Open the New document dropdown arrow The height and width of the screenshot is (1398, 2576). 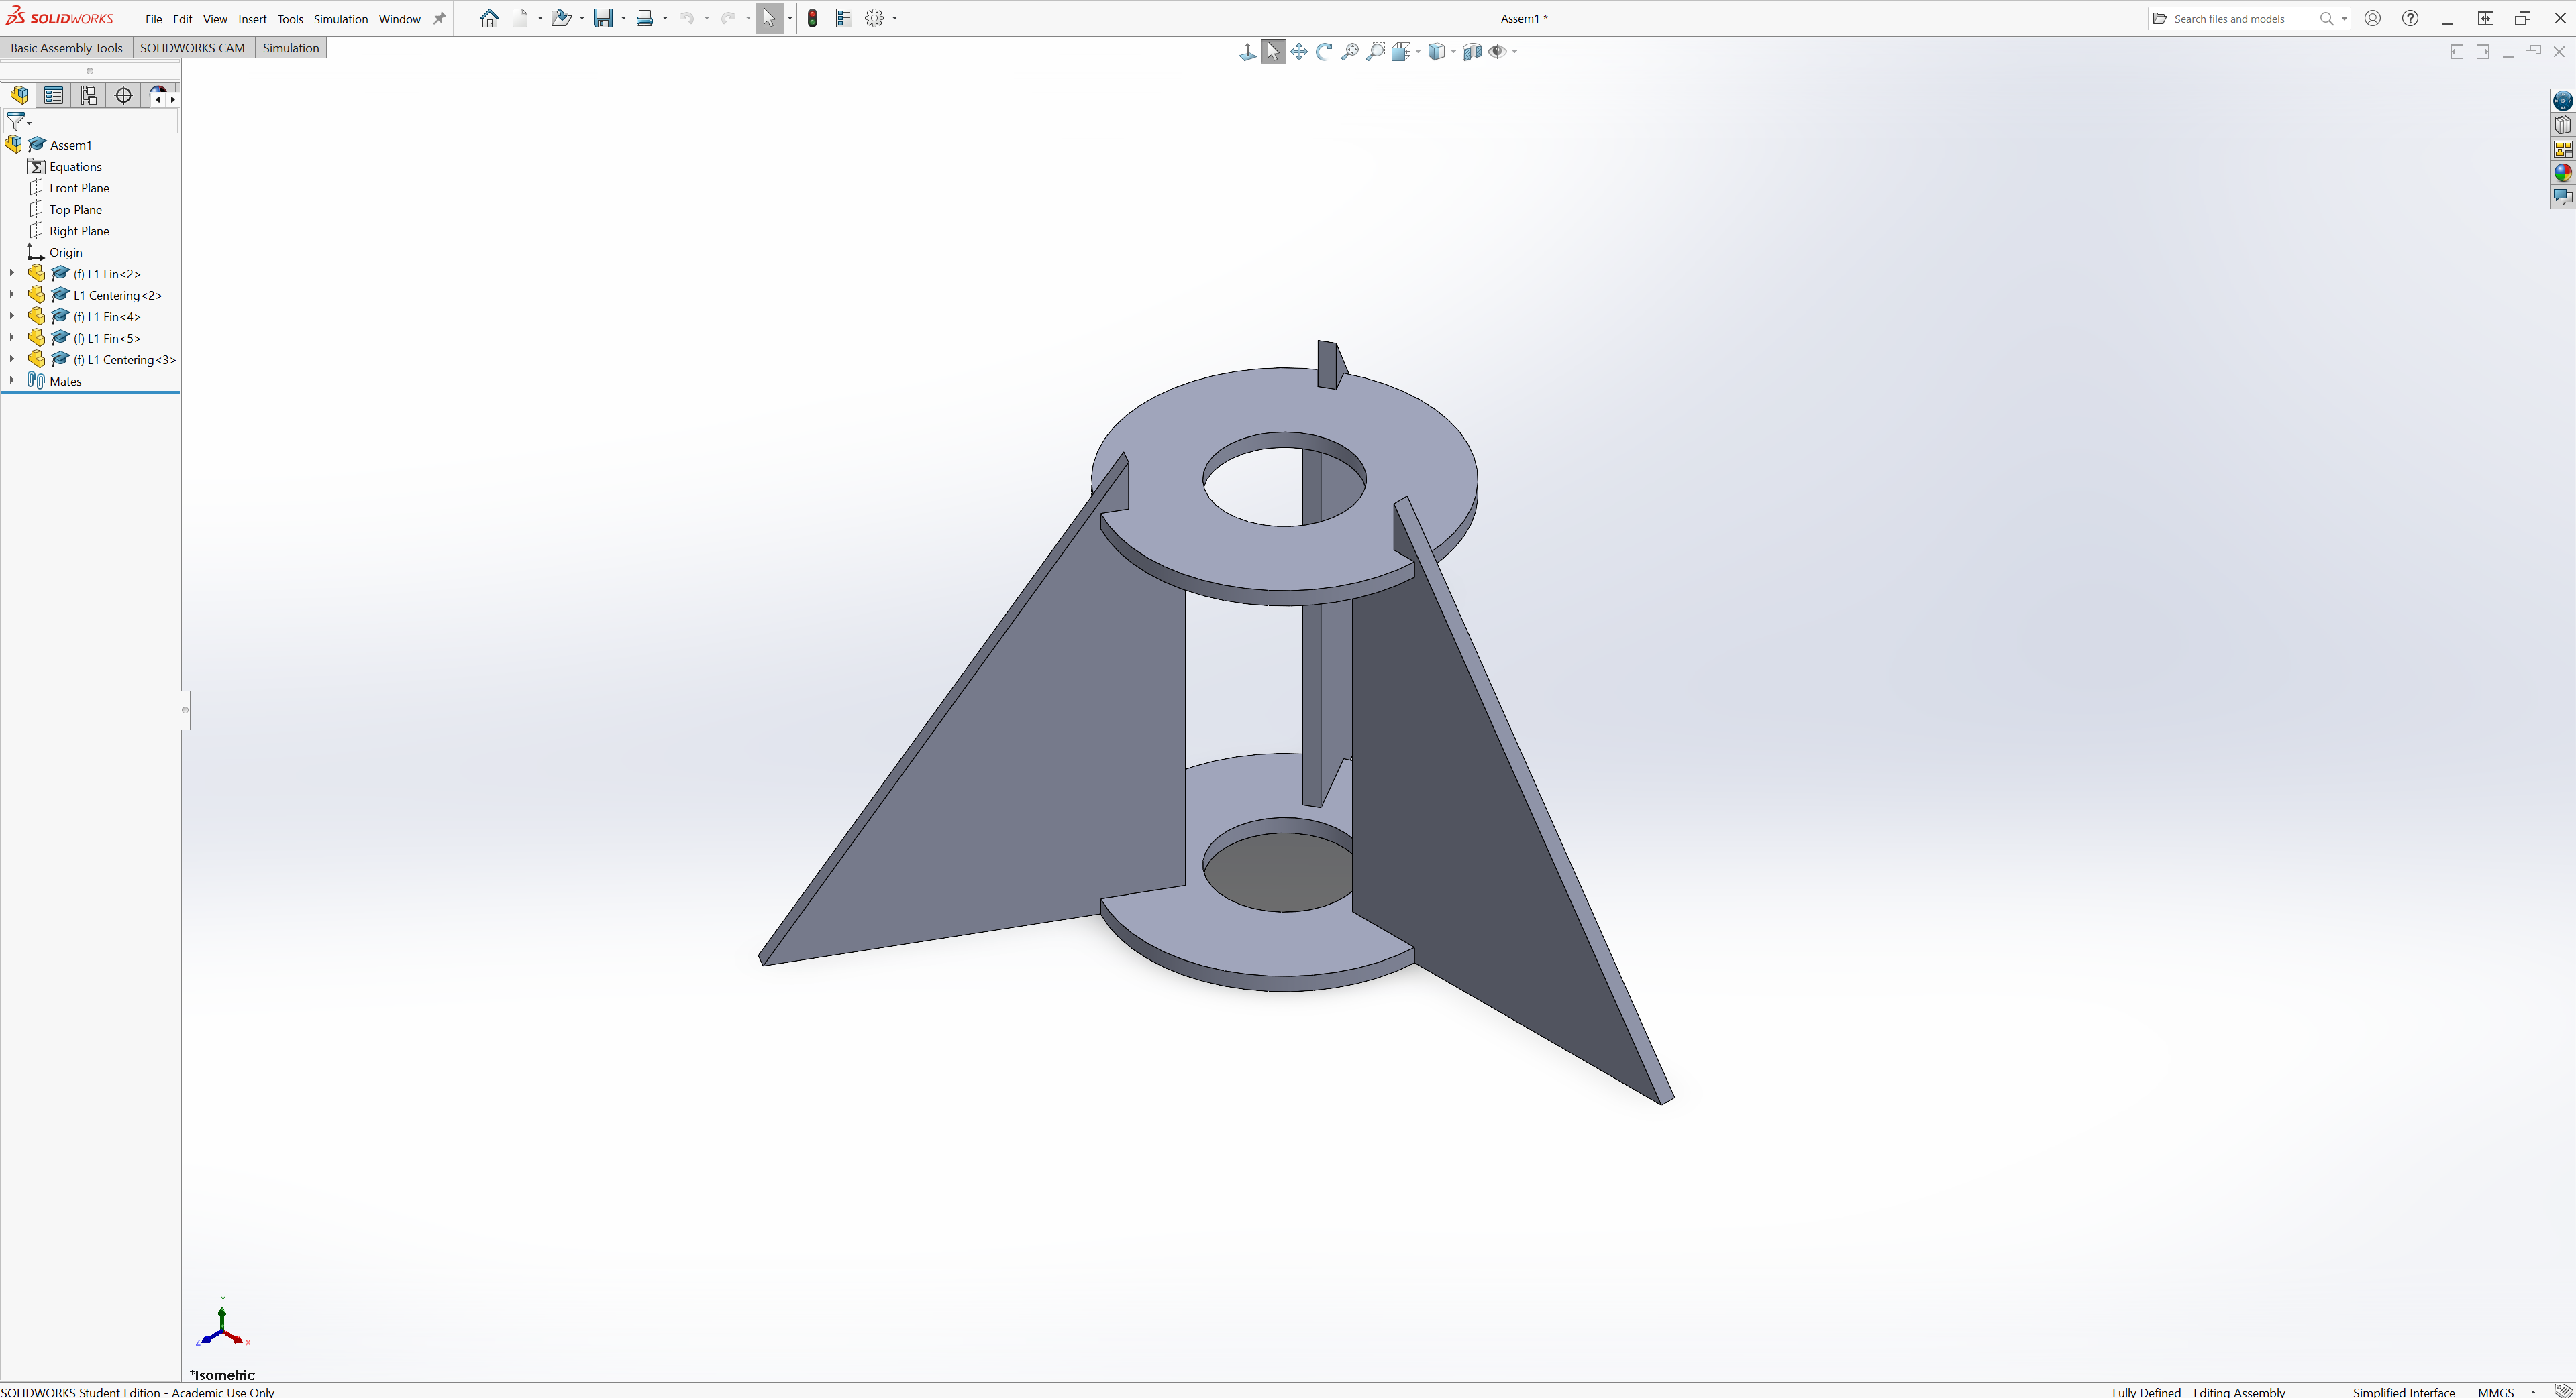coord(540,18)
